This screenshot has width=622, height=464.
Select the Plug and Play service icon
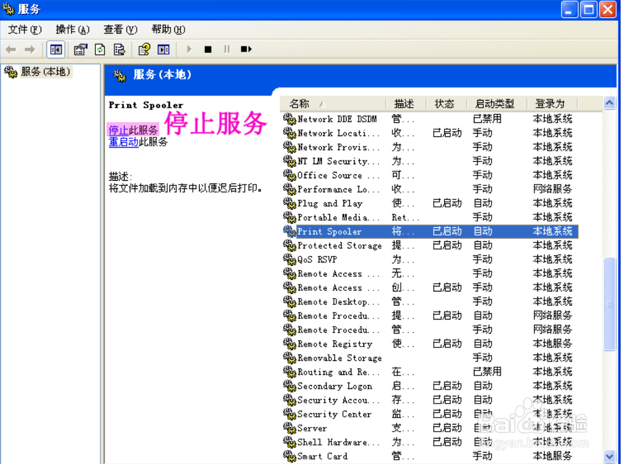289,203
